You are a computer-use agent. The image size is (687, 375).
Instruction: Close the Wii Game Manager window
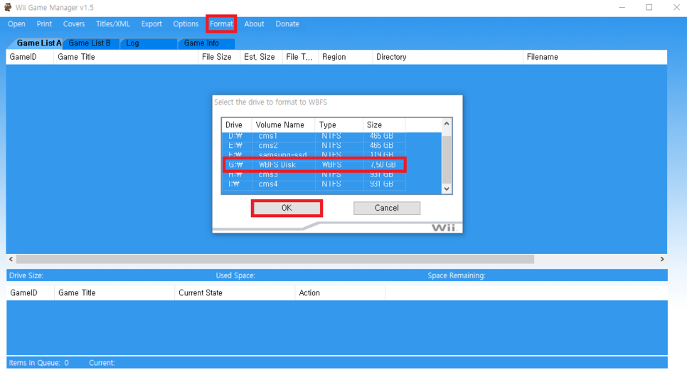click(676, 7)
